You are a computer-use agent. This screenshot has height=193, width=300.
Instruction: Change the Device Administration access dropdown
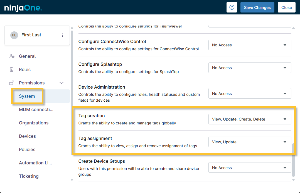(x=250, y=94)
